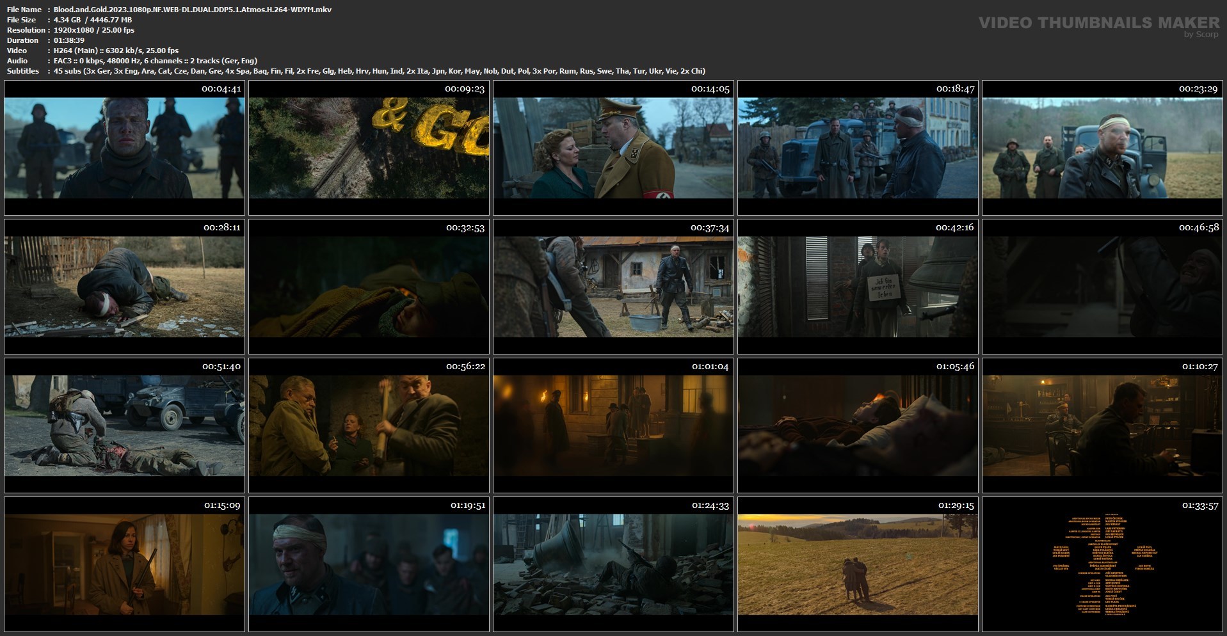Select the thumbnail at 01:19:51
Screen dimensions: 1227x636
tap(369, 564)
